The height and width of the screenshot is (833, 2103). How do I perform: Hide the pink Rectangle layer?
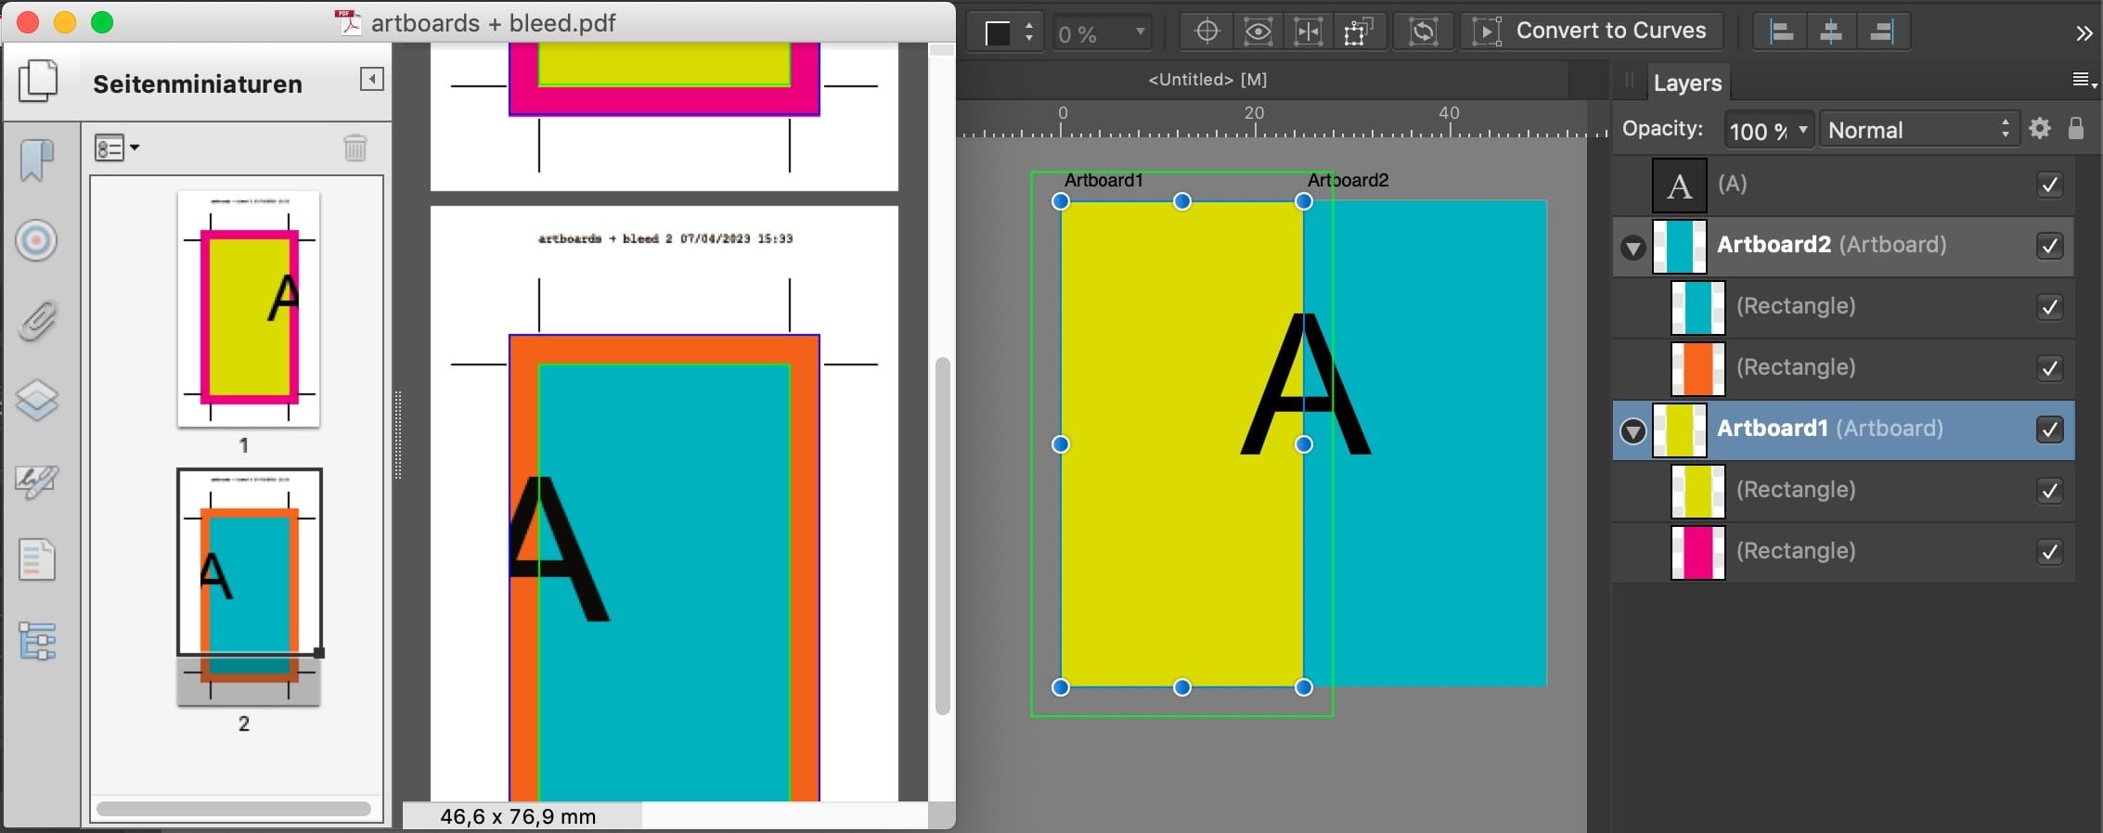2049,552
